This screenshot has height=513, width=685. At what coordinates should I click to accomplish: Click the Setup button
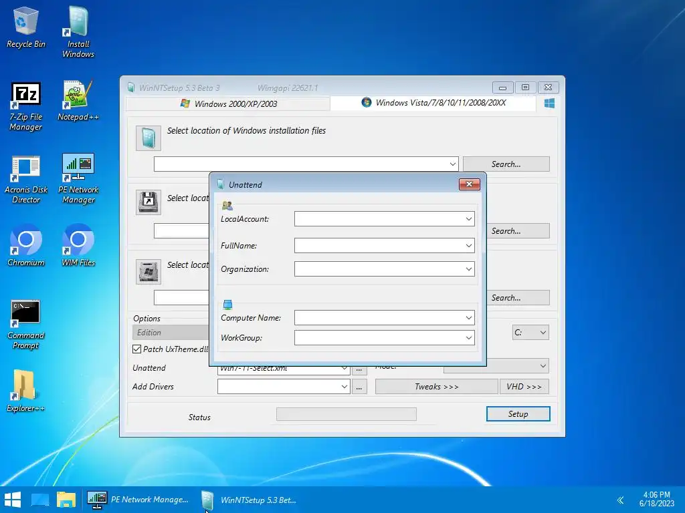point(518,414)
